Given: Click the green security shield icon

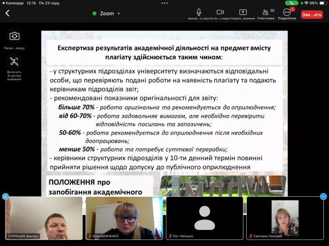Looking at the screenshot, I should 94,14.
